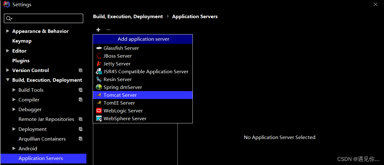The width and height of the screenshot is (384, 165).
Task: Click project-level icon beside Version Control
Action: click(x=80, y=70)
